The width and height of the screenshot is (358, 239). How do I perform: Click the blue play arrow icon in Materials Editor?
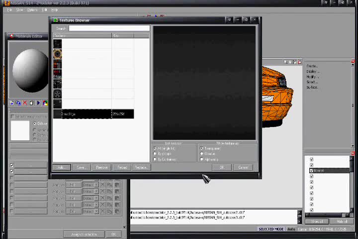38,103
